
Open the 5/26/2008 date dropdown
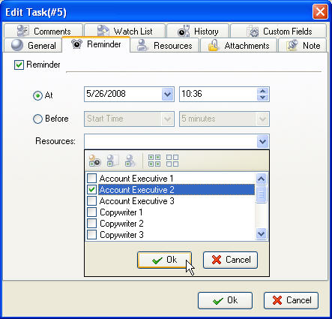(x=168, y=95)
